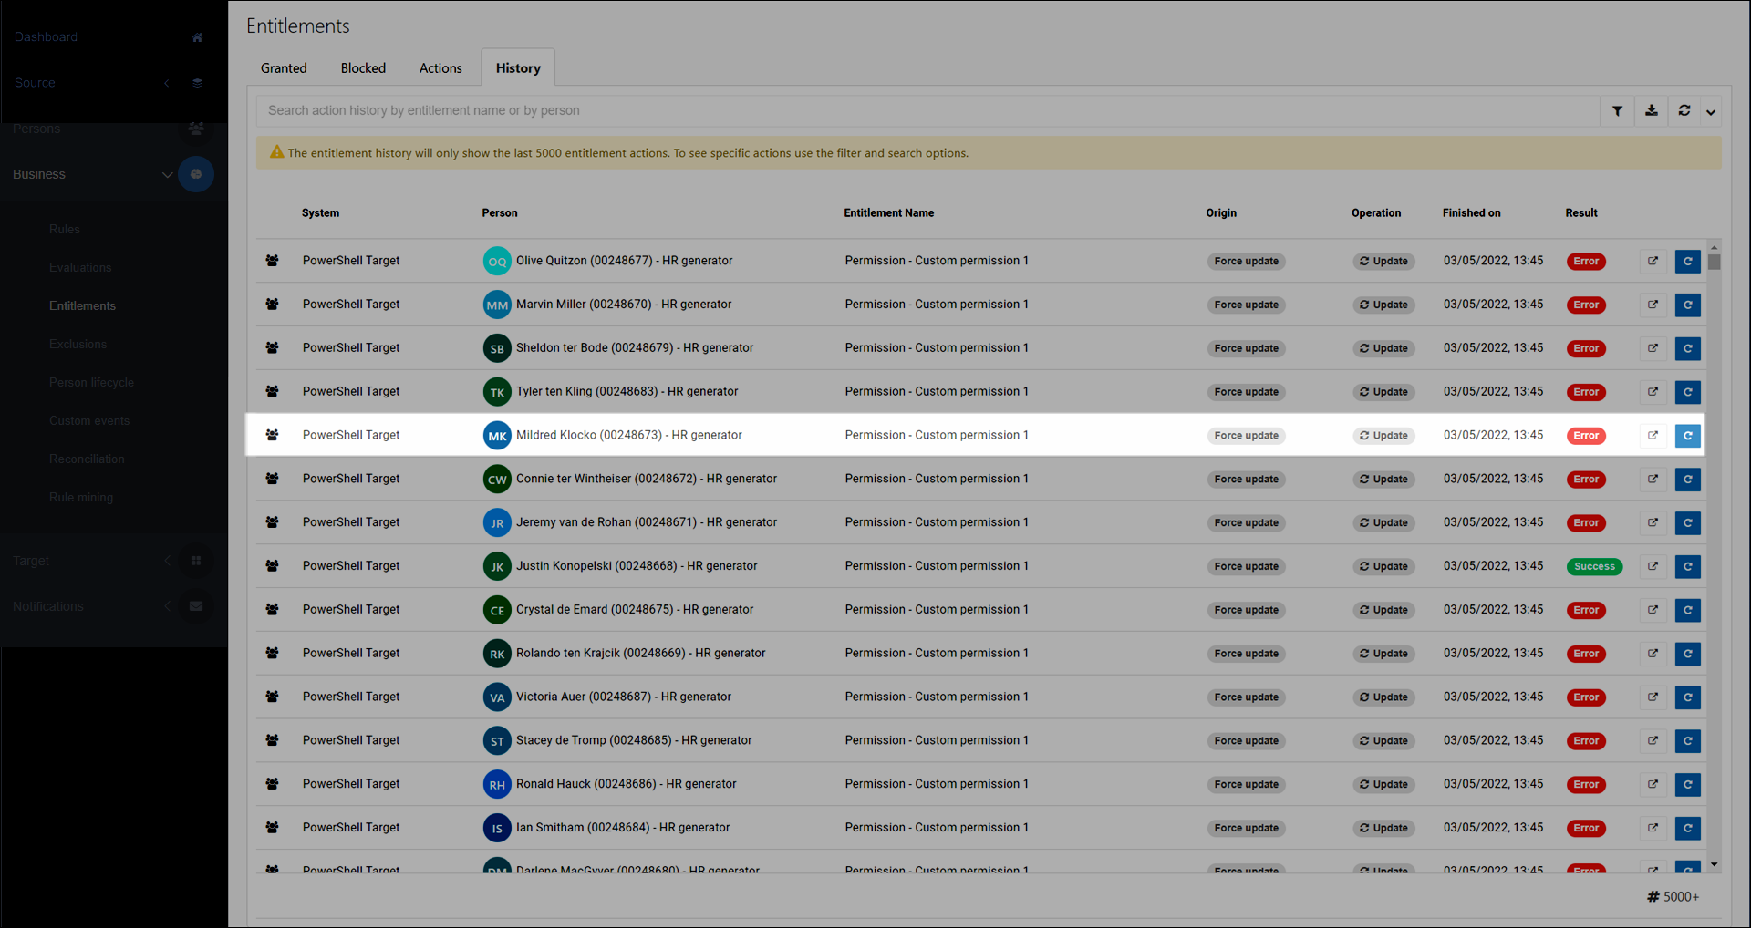
Task: Collapse the Business sidebar section
Action: tap(167, 174)
